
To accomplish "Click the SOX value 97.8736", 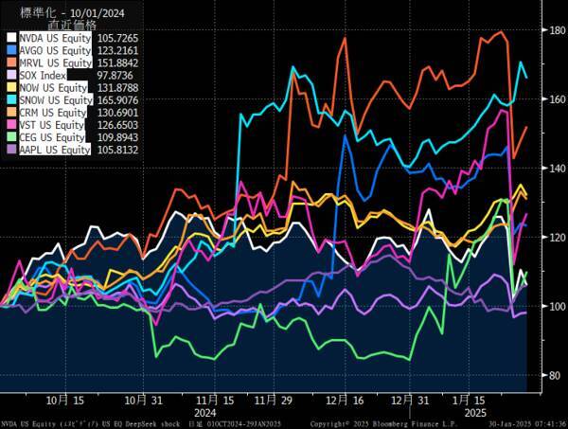I will (x=115, y=76).
